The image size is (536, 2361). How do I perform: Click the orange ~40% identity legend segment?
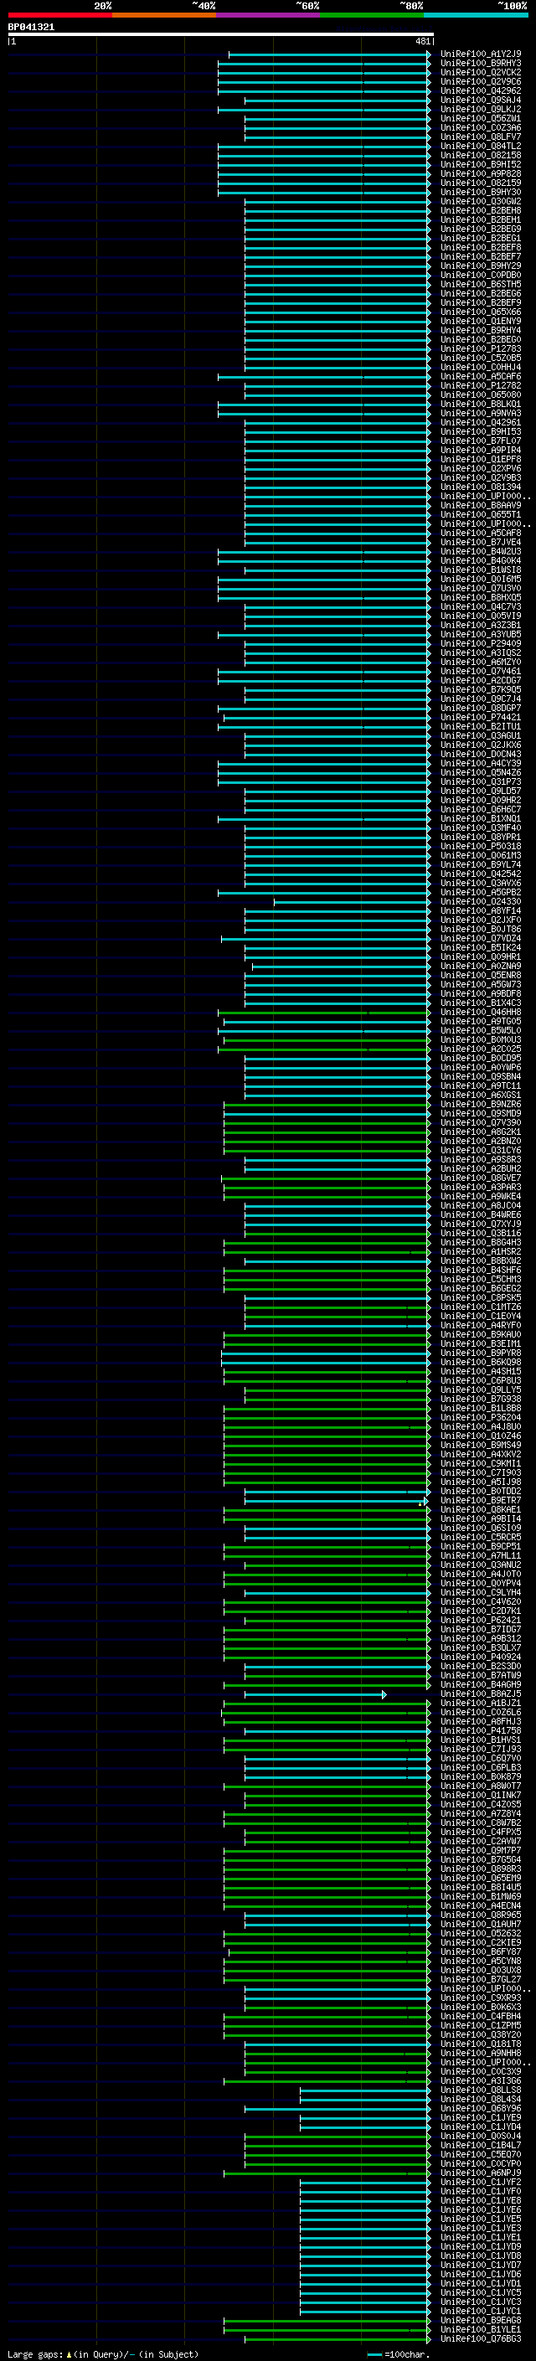click(164, 15)
